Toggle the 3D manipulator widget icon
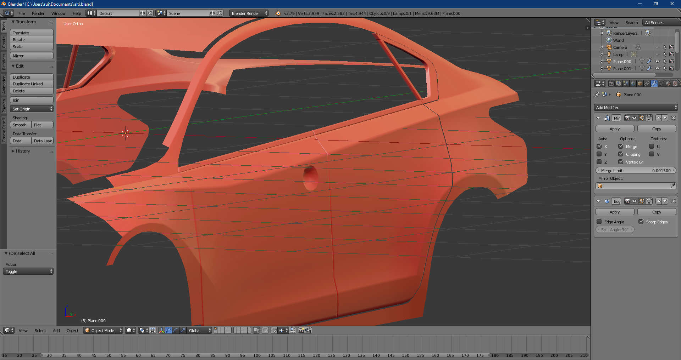 162,330
